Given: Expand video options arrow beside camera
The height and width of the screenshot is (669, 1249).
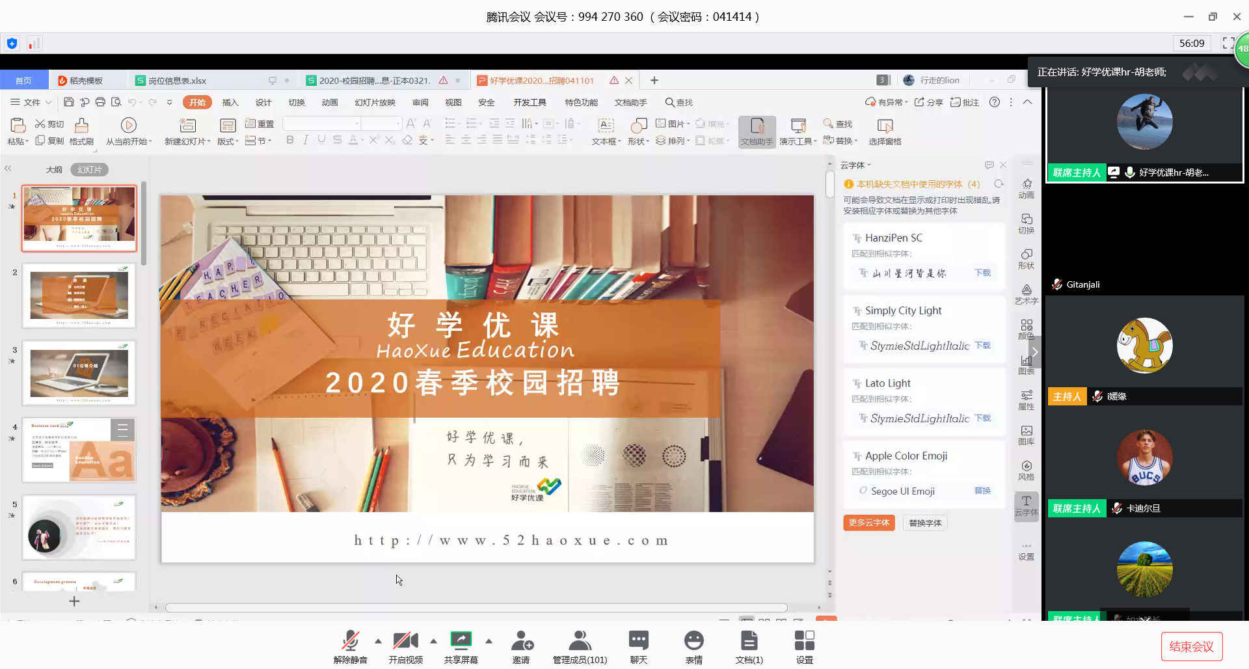Looking at the screenshot, I should coord(433,641).
